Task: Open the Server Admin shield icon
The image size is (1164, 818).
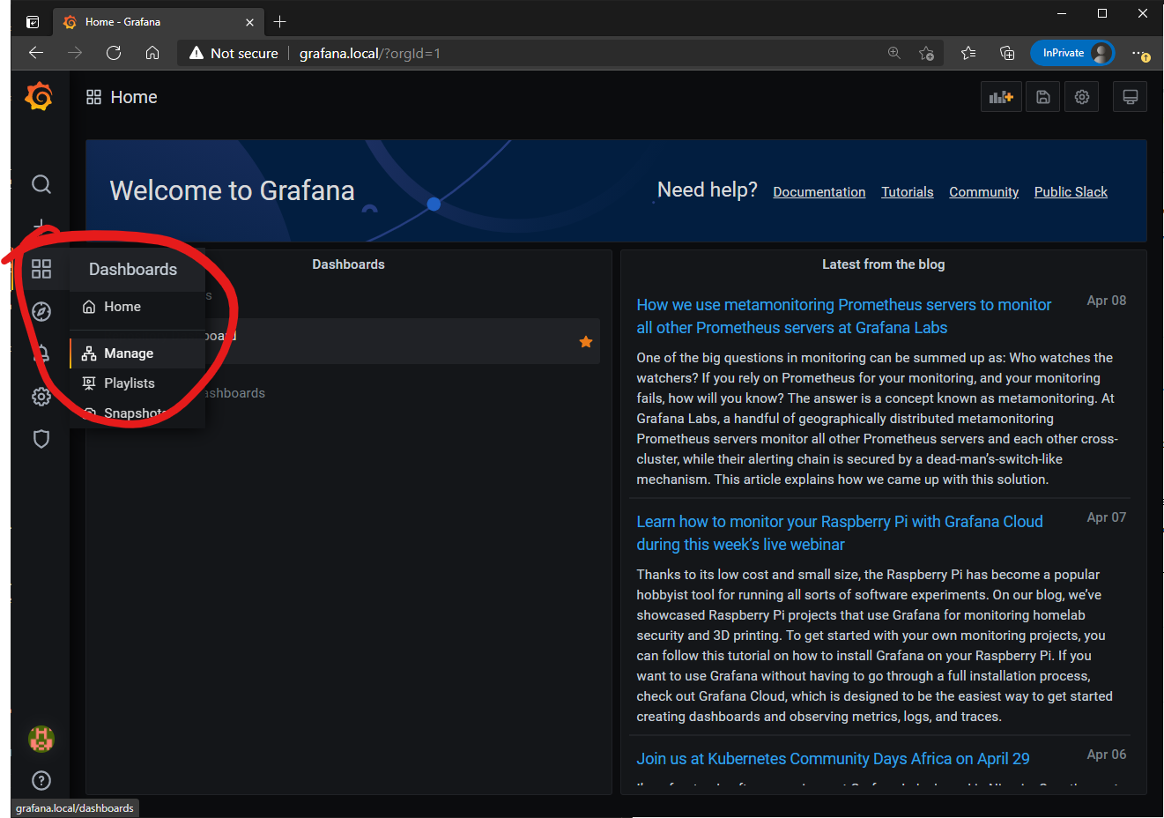Action: [41, 439]
